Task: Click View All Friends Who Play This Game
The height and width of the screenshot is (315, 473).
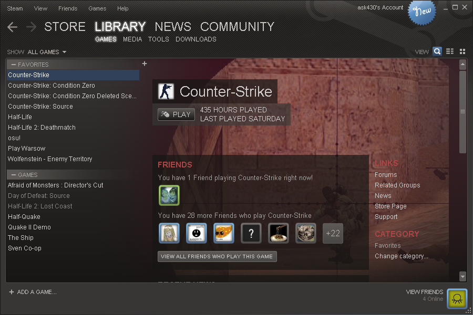Action: click(x=217, y=257)
